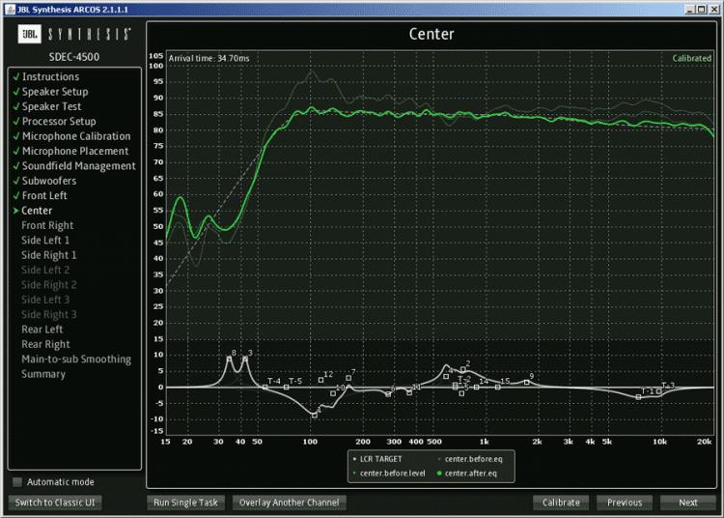Click Overlay Another Channel button
This screenshot has width=724, height=518.
tap(293, 503)
